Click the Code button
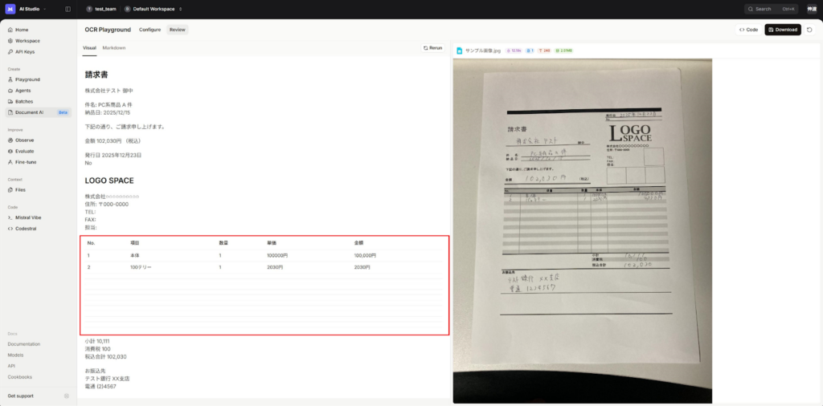This screenshot has height=406, width=823. click(748, 30)
